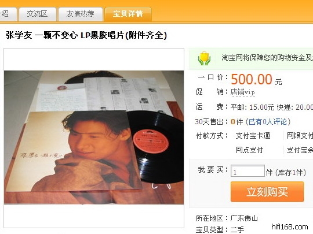
Task: Click the 500.00 price text
Action: tap(252, 79)
